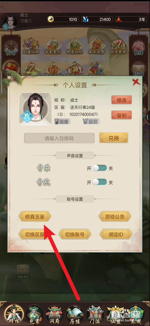Open the 机缘 lotus icon

click(138, 48)
